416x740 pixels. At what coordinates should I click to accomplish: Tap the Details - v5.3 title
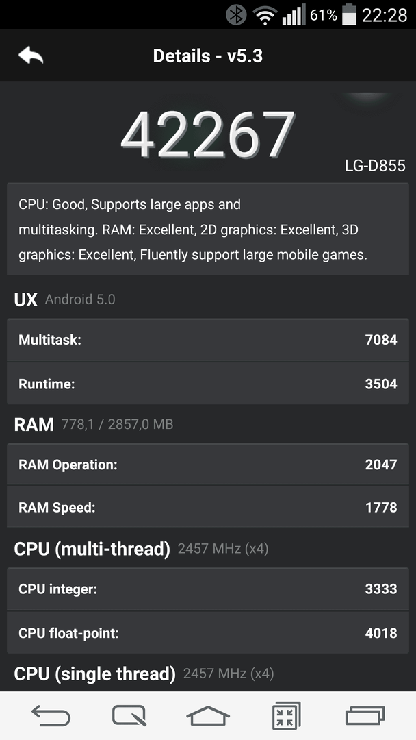208,56
